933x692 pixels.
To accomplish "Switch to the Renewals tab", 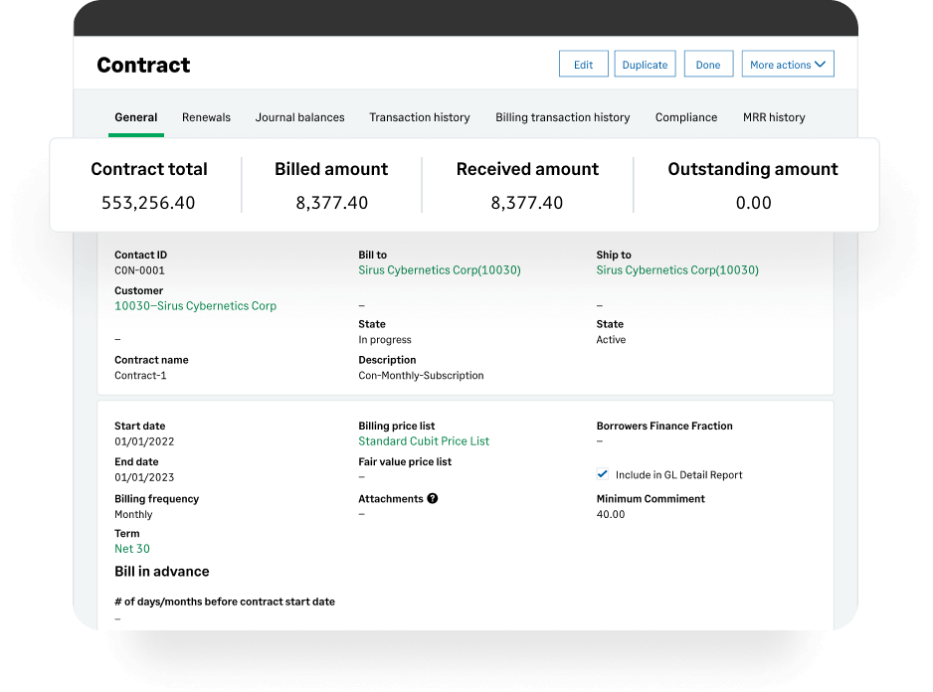I will [x=207, y=117].
